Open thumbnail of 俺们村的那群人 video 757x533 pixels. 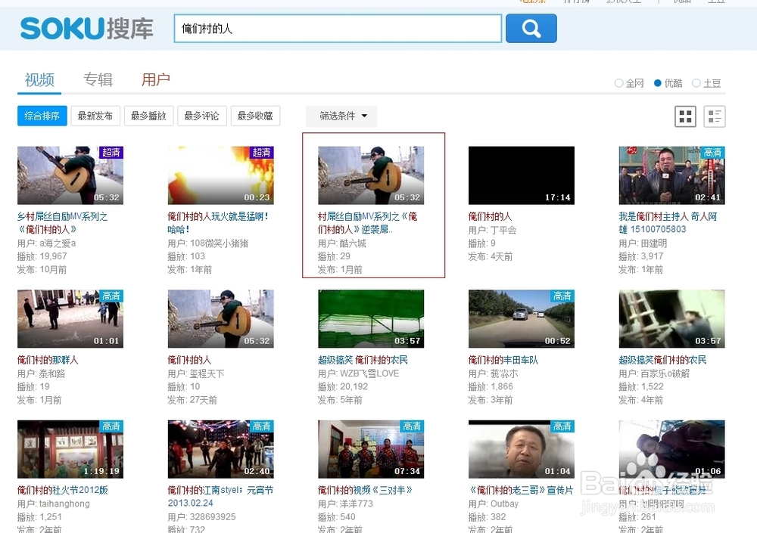(x=70, y=319)
